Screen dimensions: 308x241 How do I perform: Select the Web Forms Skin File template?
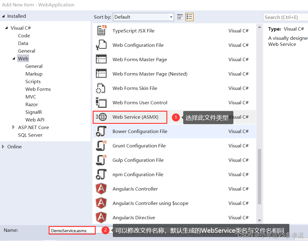click(135, 88)
